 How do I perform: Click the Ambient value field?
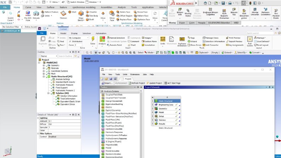pos(64,121)
